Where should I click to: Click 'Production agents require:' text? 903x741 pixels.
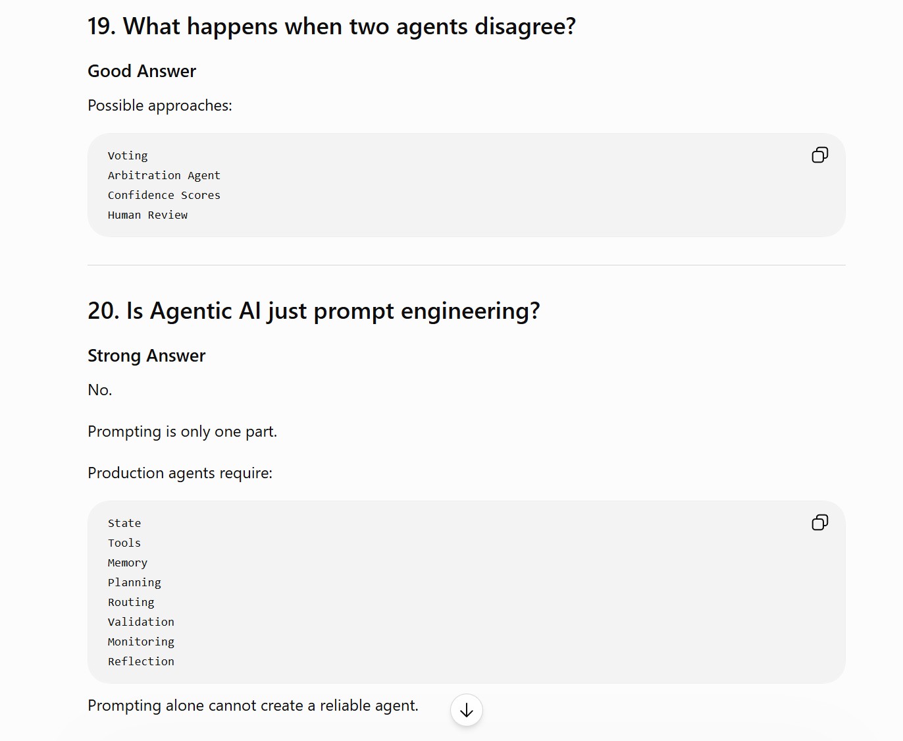click(180, 473)
